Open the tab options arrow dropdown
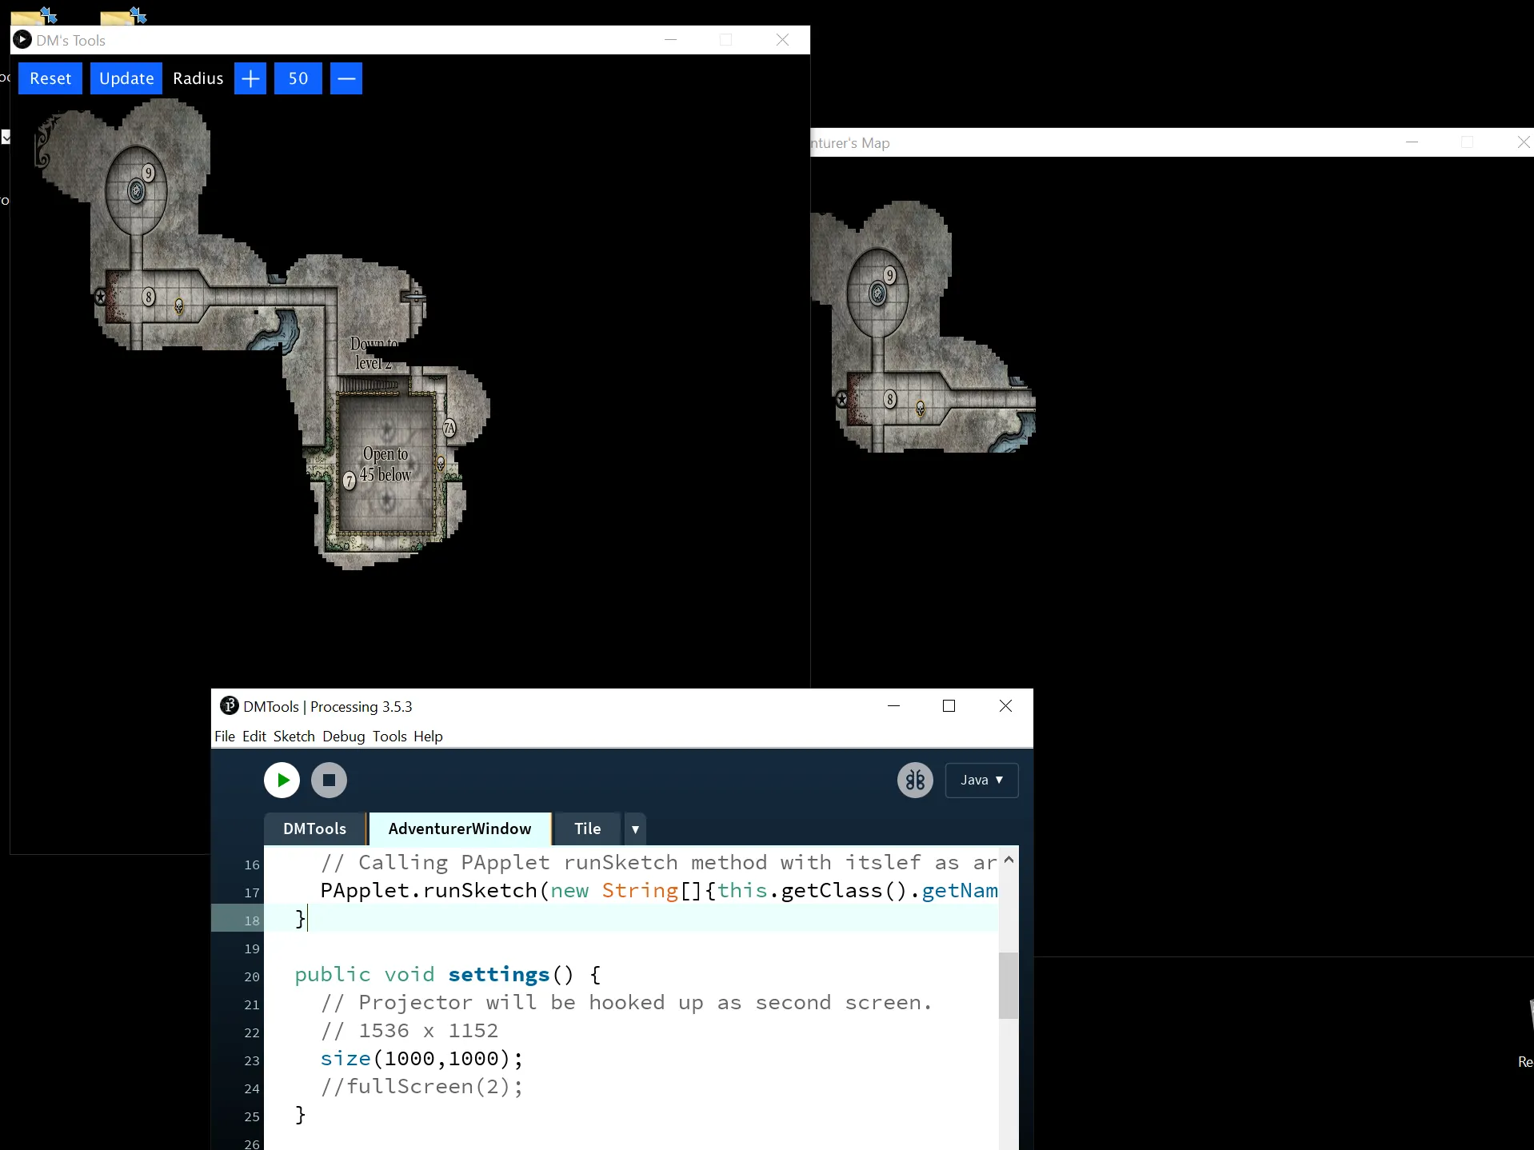The width and height of the screenshot is (1534, 1150). [635, 829]
